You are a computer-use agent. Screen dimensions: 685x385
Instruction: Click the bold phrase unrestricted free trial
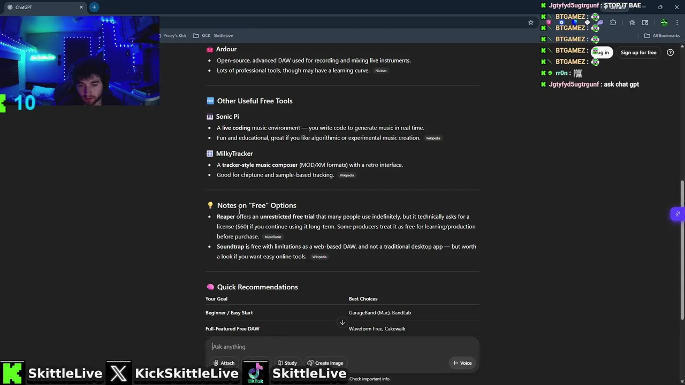(x=287, y=217)
